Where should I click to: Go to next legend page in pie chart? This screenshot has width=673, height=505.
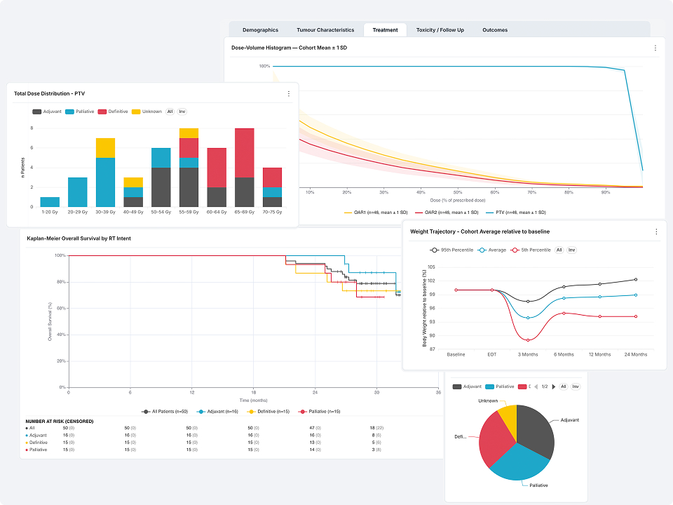click(554, 387)
